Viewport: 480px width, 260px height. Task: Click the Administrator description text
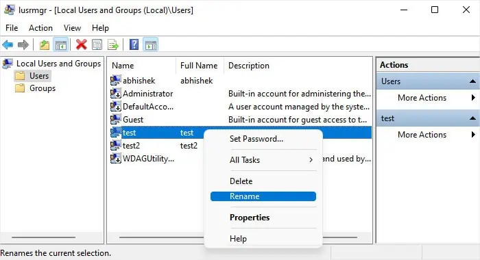pyautogui.click(x=300, y=94)
